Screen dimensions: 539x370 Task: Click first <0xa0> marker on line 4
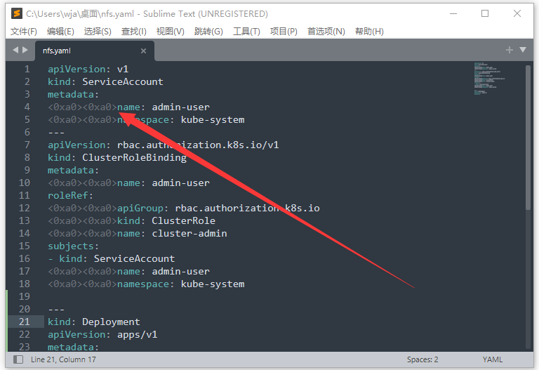[65, 107]
